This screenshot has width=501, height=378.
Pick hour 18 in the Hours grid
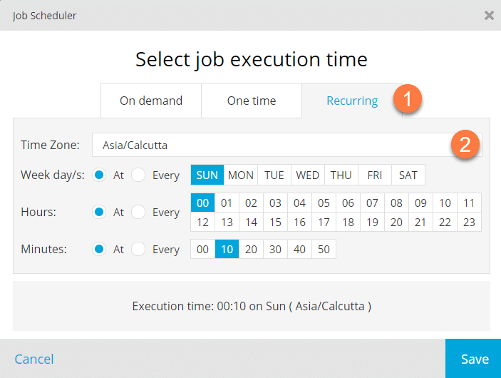pos(348,222)
